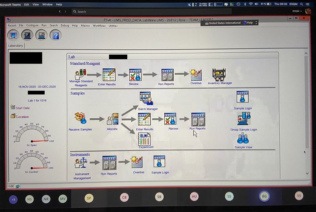316x212 pixels.
Task: Open the Workflows menu
Action: [99, 26]
